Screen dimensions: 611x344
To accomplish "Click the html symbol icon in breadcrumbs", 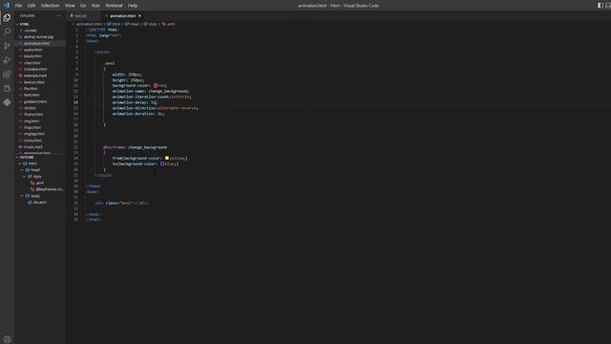I will pyautogui.click(x=109, y=24).
